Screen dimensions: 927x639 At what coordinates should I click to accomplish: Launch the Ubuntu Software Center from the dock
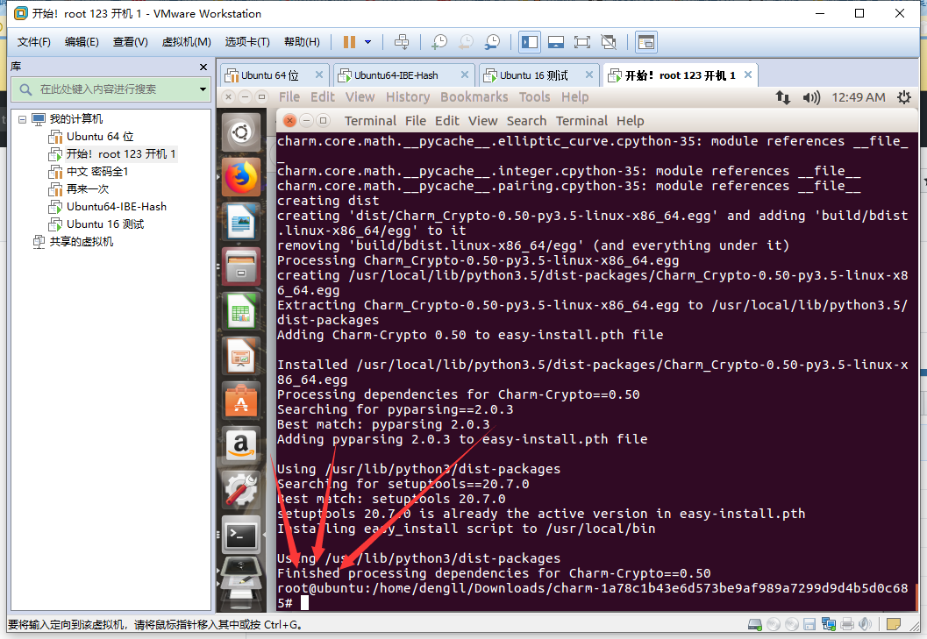click(241, 401)
